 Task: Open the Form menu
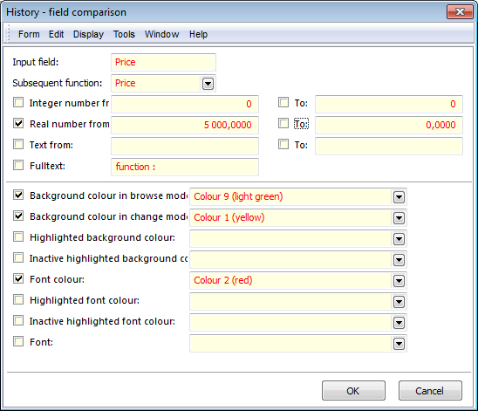point(29,34)
